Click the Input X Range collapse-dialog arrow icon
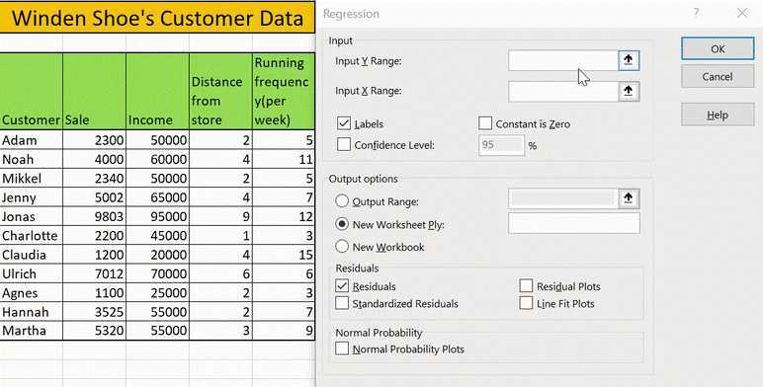Viewport: 763px width, 387px height. (x=629, y=91)
